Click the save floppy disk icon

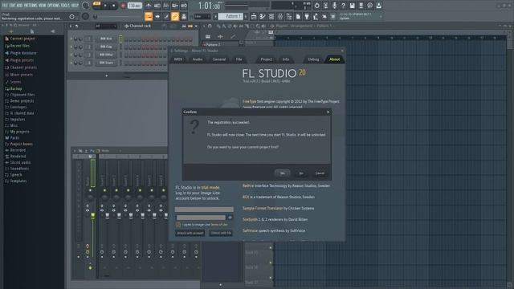coord(352,6)
